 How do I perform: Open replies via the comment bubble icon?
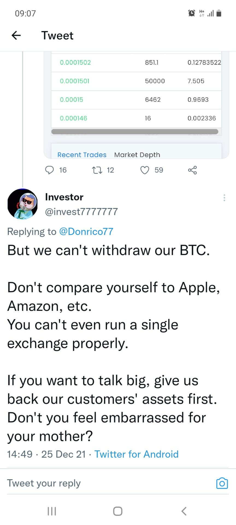pyautogui.click(x=49, y=170)
